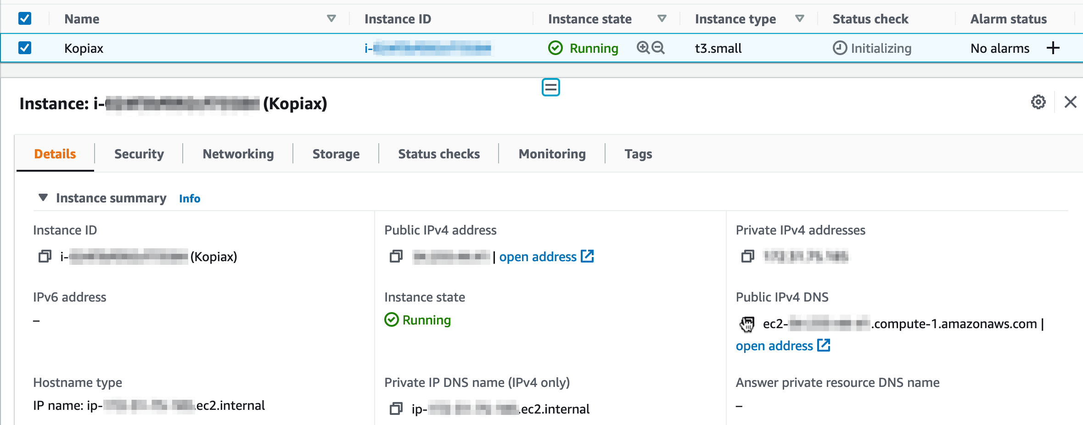The image size is (1083, 425).
Task: Click the t3.small instance type cell
Action: point(718,48)
